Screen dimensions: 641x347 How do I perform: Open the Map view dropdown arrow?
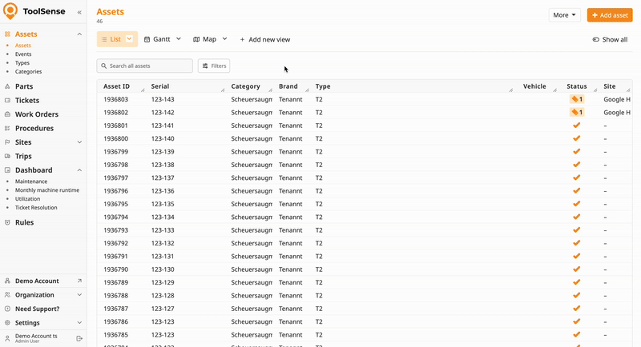click(x=224, y=39)
